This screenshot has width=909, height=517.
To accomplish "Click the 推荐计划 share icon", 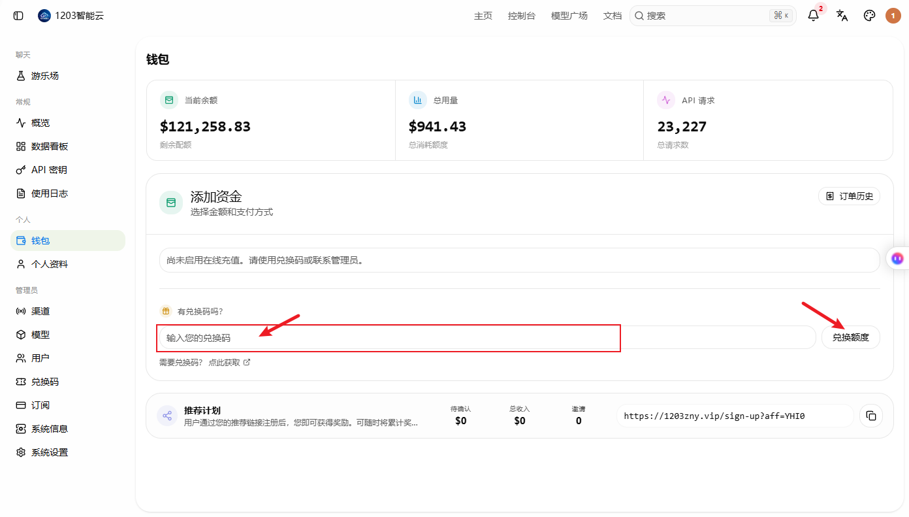I will (167, 416).
